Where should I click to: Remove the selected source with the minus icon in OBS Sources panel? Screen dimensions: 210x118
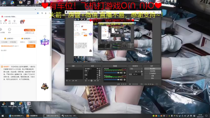tap(88, 81)
